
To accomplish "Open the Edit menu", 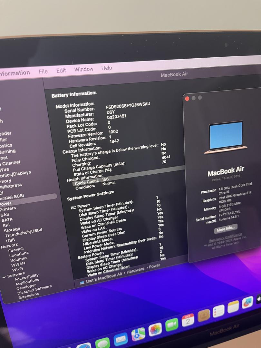I will (x=61, y=71).
